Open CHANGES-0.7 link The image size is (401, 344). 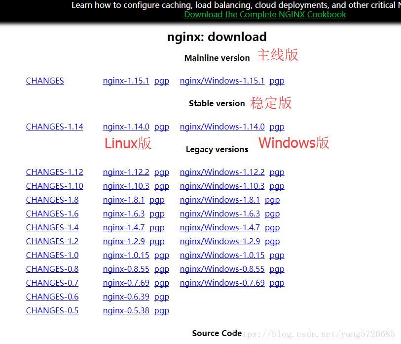pyautogui.click(x=52, y=283)
